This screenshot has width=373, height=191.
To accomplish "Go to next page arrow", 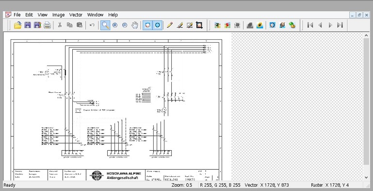I will pyautogui.click(x=330, y=25).
